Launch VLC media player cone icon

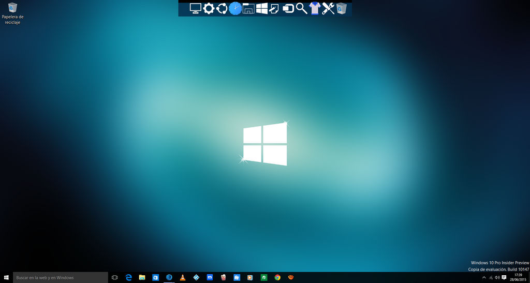(183, 278)
